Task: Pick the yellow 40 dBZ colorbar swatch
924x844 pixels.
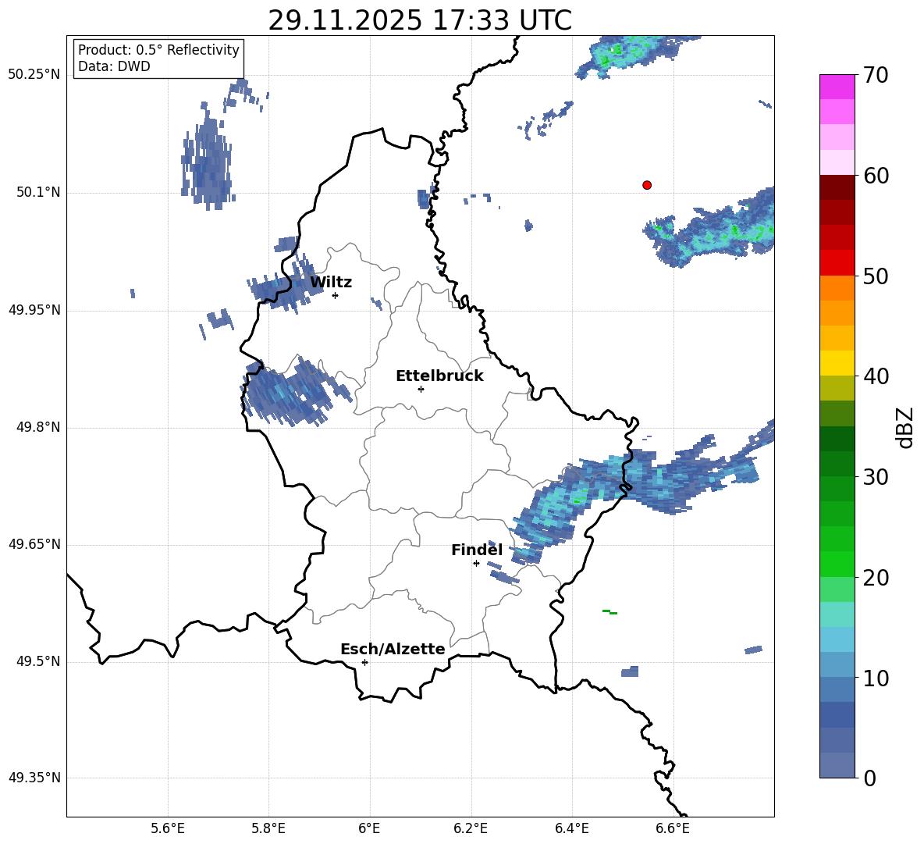Action: 837,363
